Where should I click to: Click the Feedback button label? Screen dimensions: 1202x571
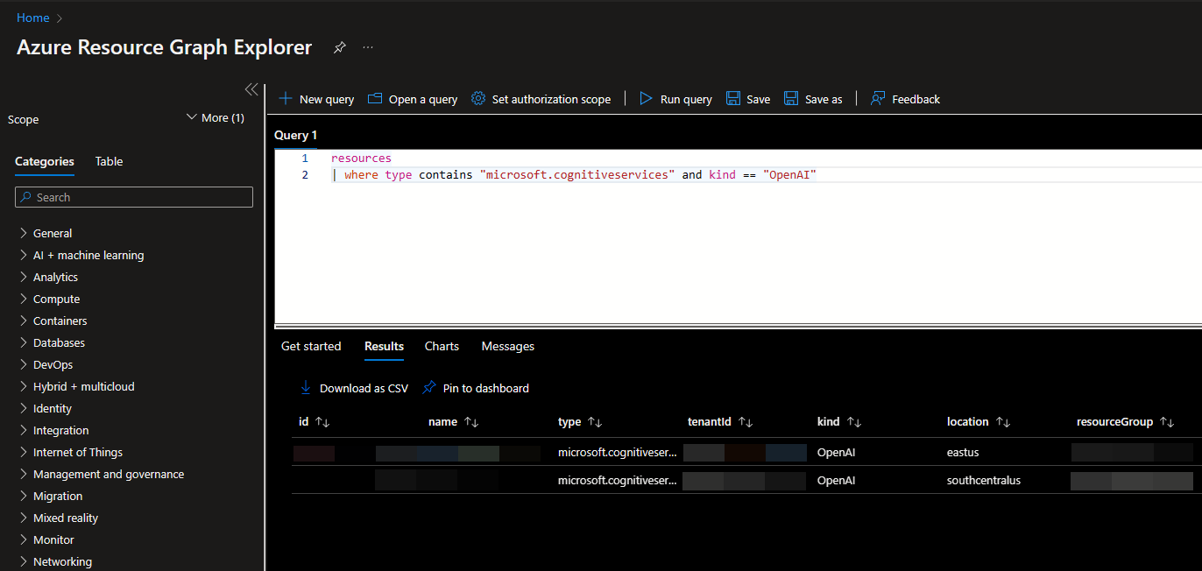click(916, 99)
